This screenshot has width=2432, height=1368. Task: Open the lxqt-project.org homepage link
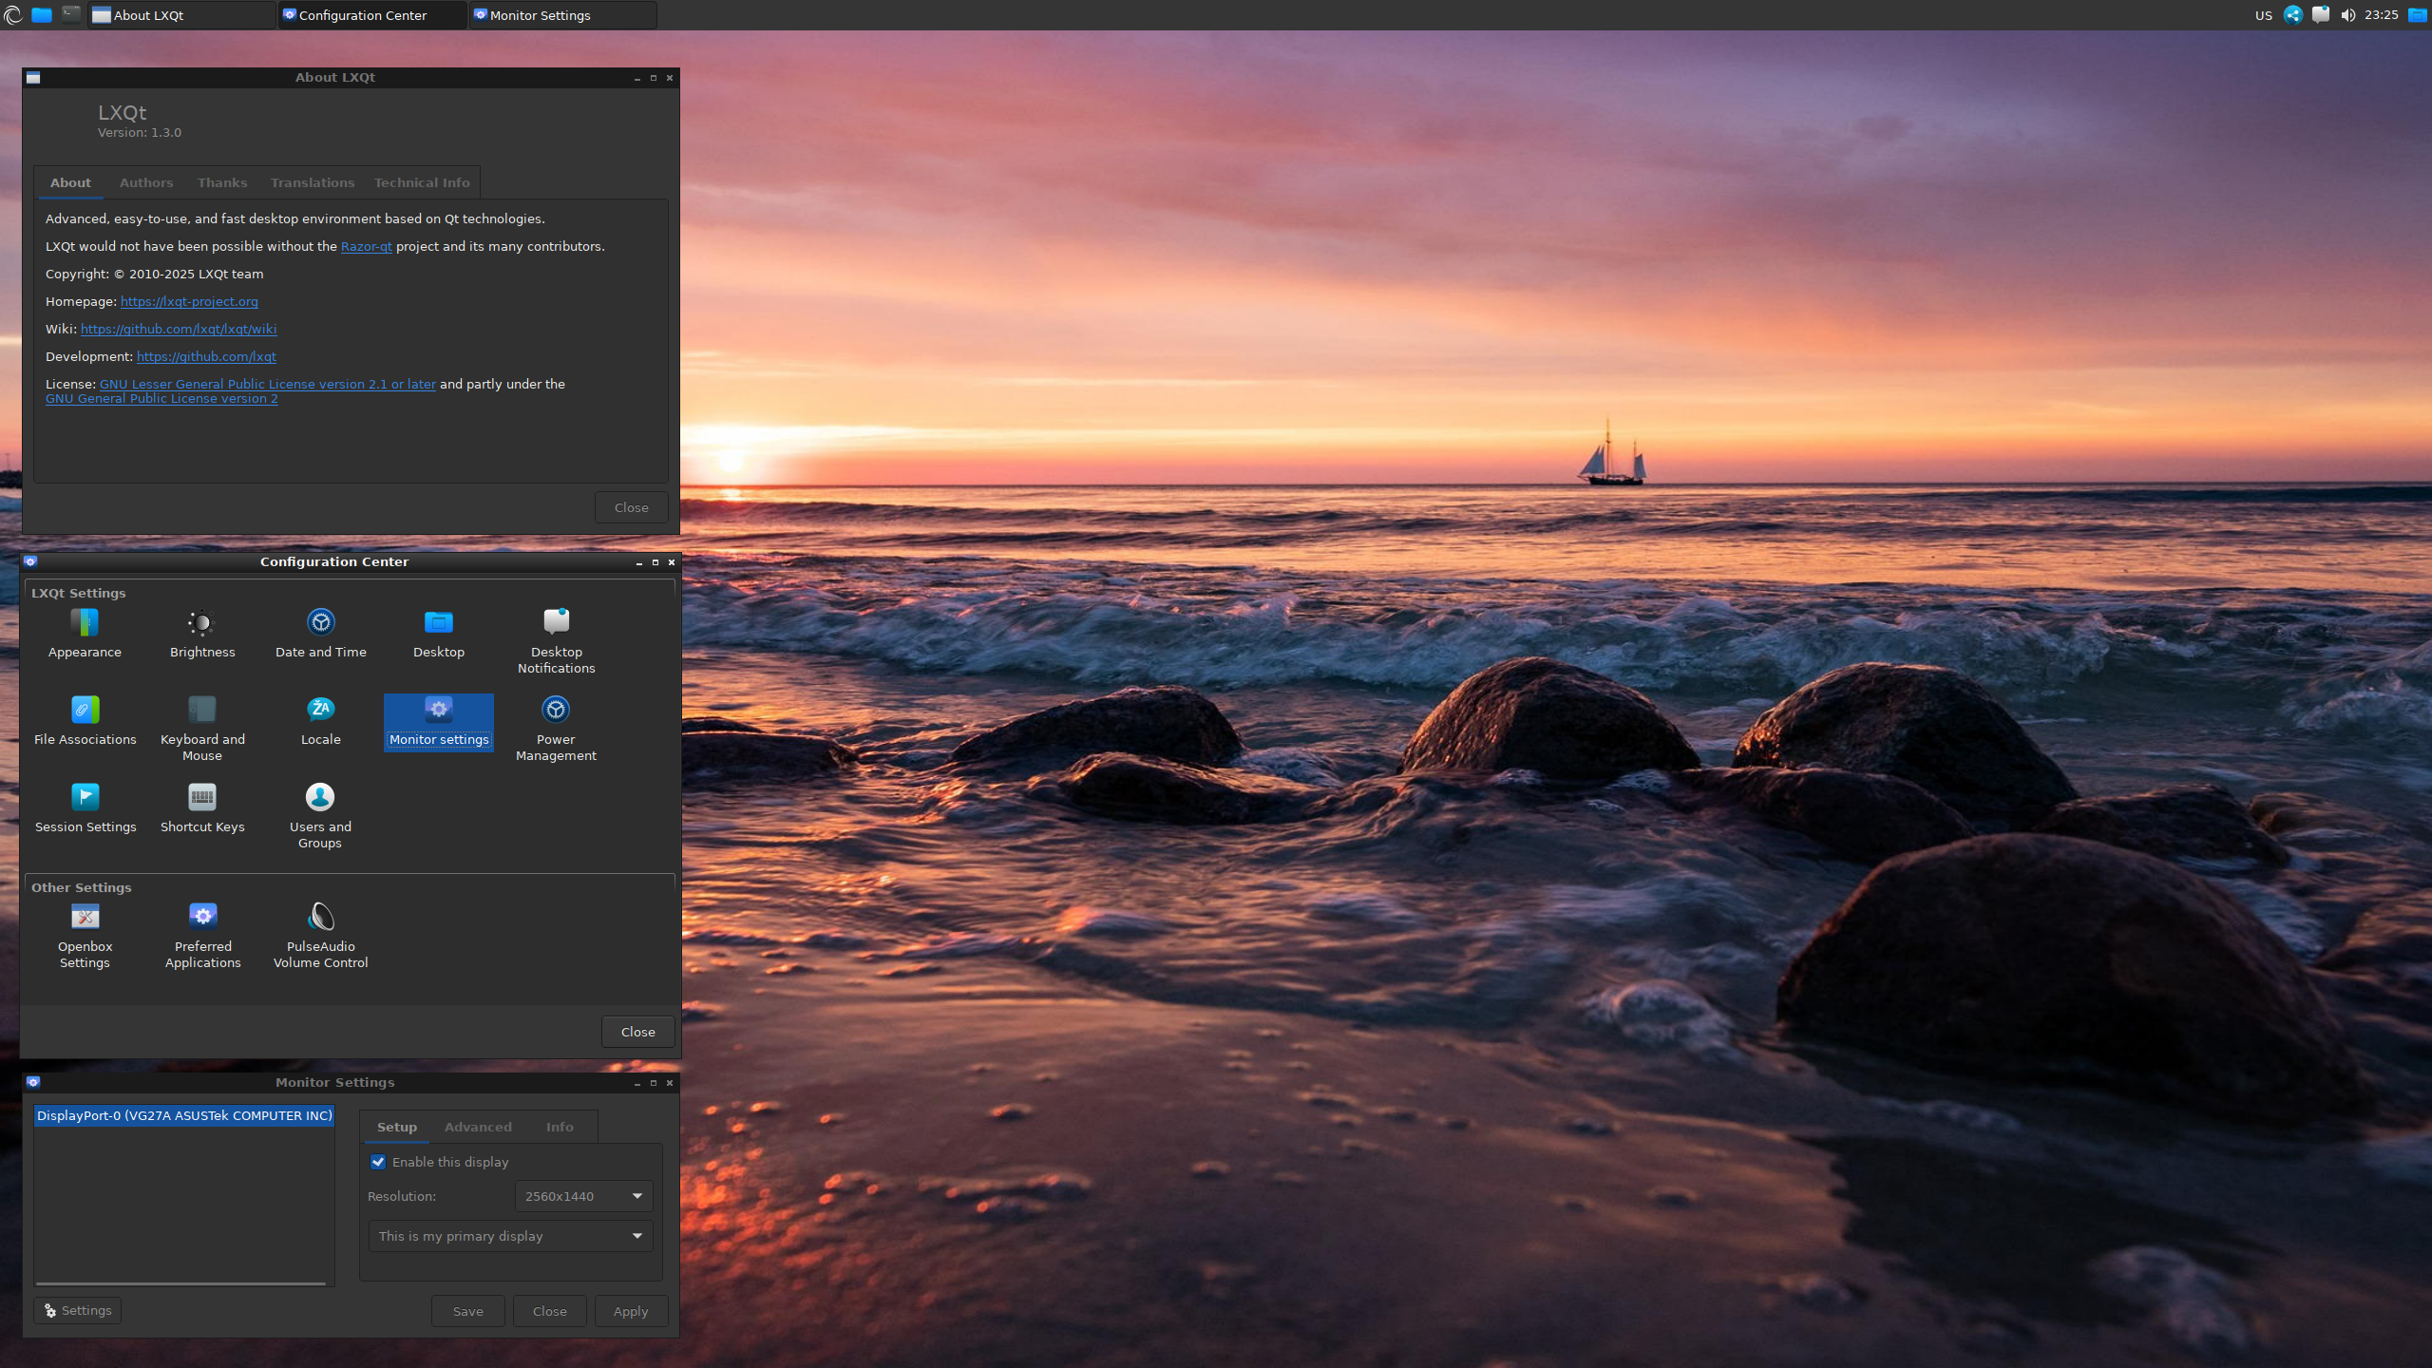pos(189,301)
